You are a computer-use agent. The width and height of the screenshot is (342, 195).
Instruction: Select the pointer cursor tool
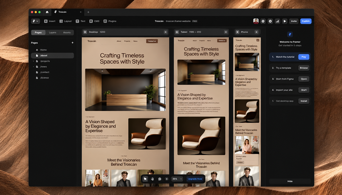[x=145, y=179]
